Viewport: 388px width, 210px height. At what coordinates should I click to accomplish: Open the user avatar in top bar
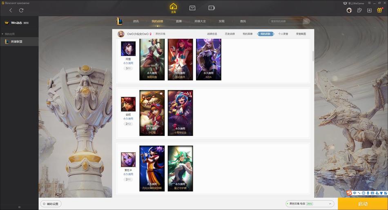click(x=349, y=10)
